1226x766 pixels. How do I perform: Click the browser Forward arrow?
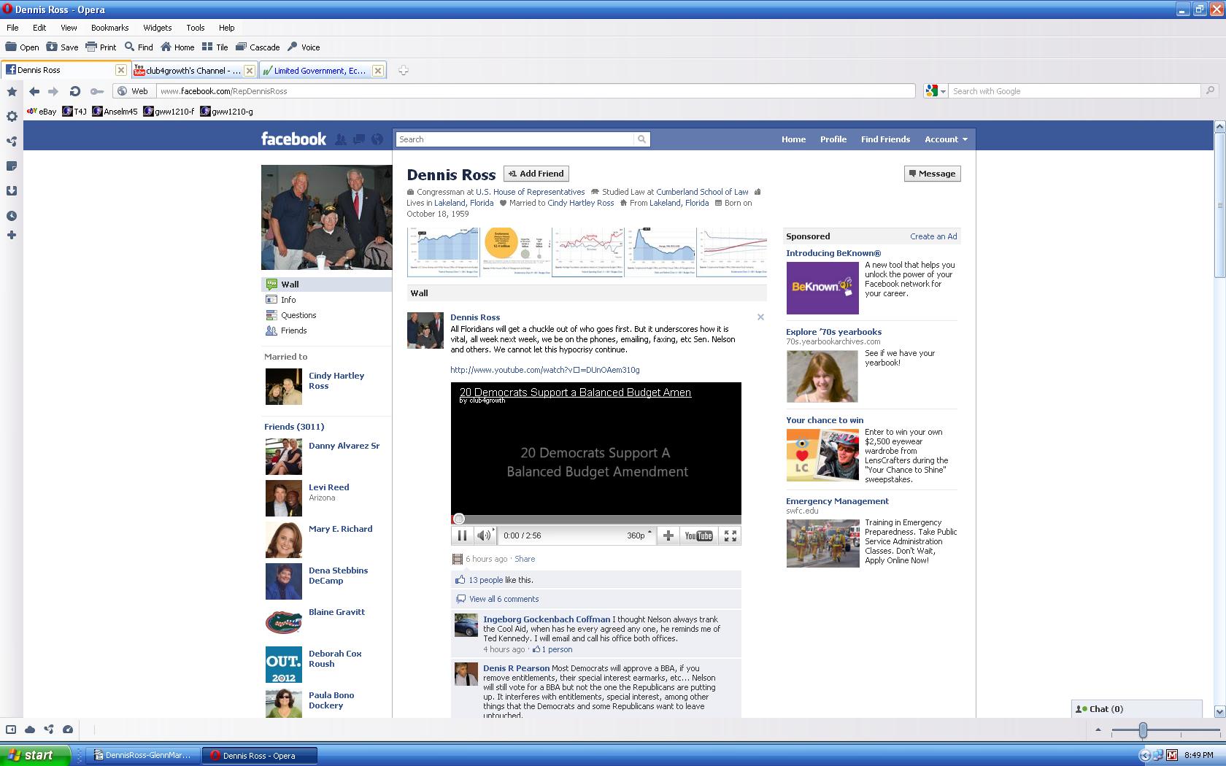tap(53, 91)
